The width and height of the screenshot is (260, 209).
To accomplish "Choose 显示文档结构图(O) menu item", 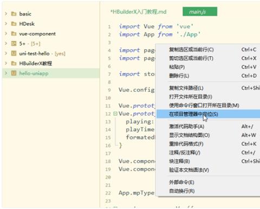I will point(208,135).
